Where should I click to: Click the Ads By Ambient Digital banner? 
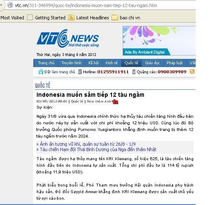coord(159,41)
